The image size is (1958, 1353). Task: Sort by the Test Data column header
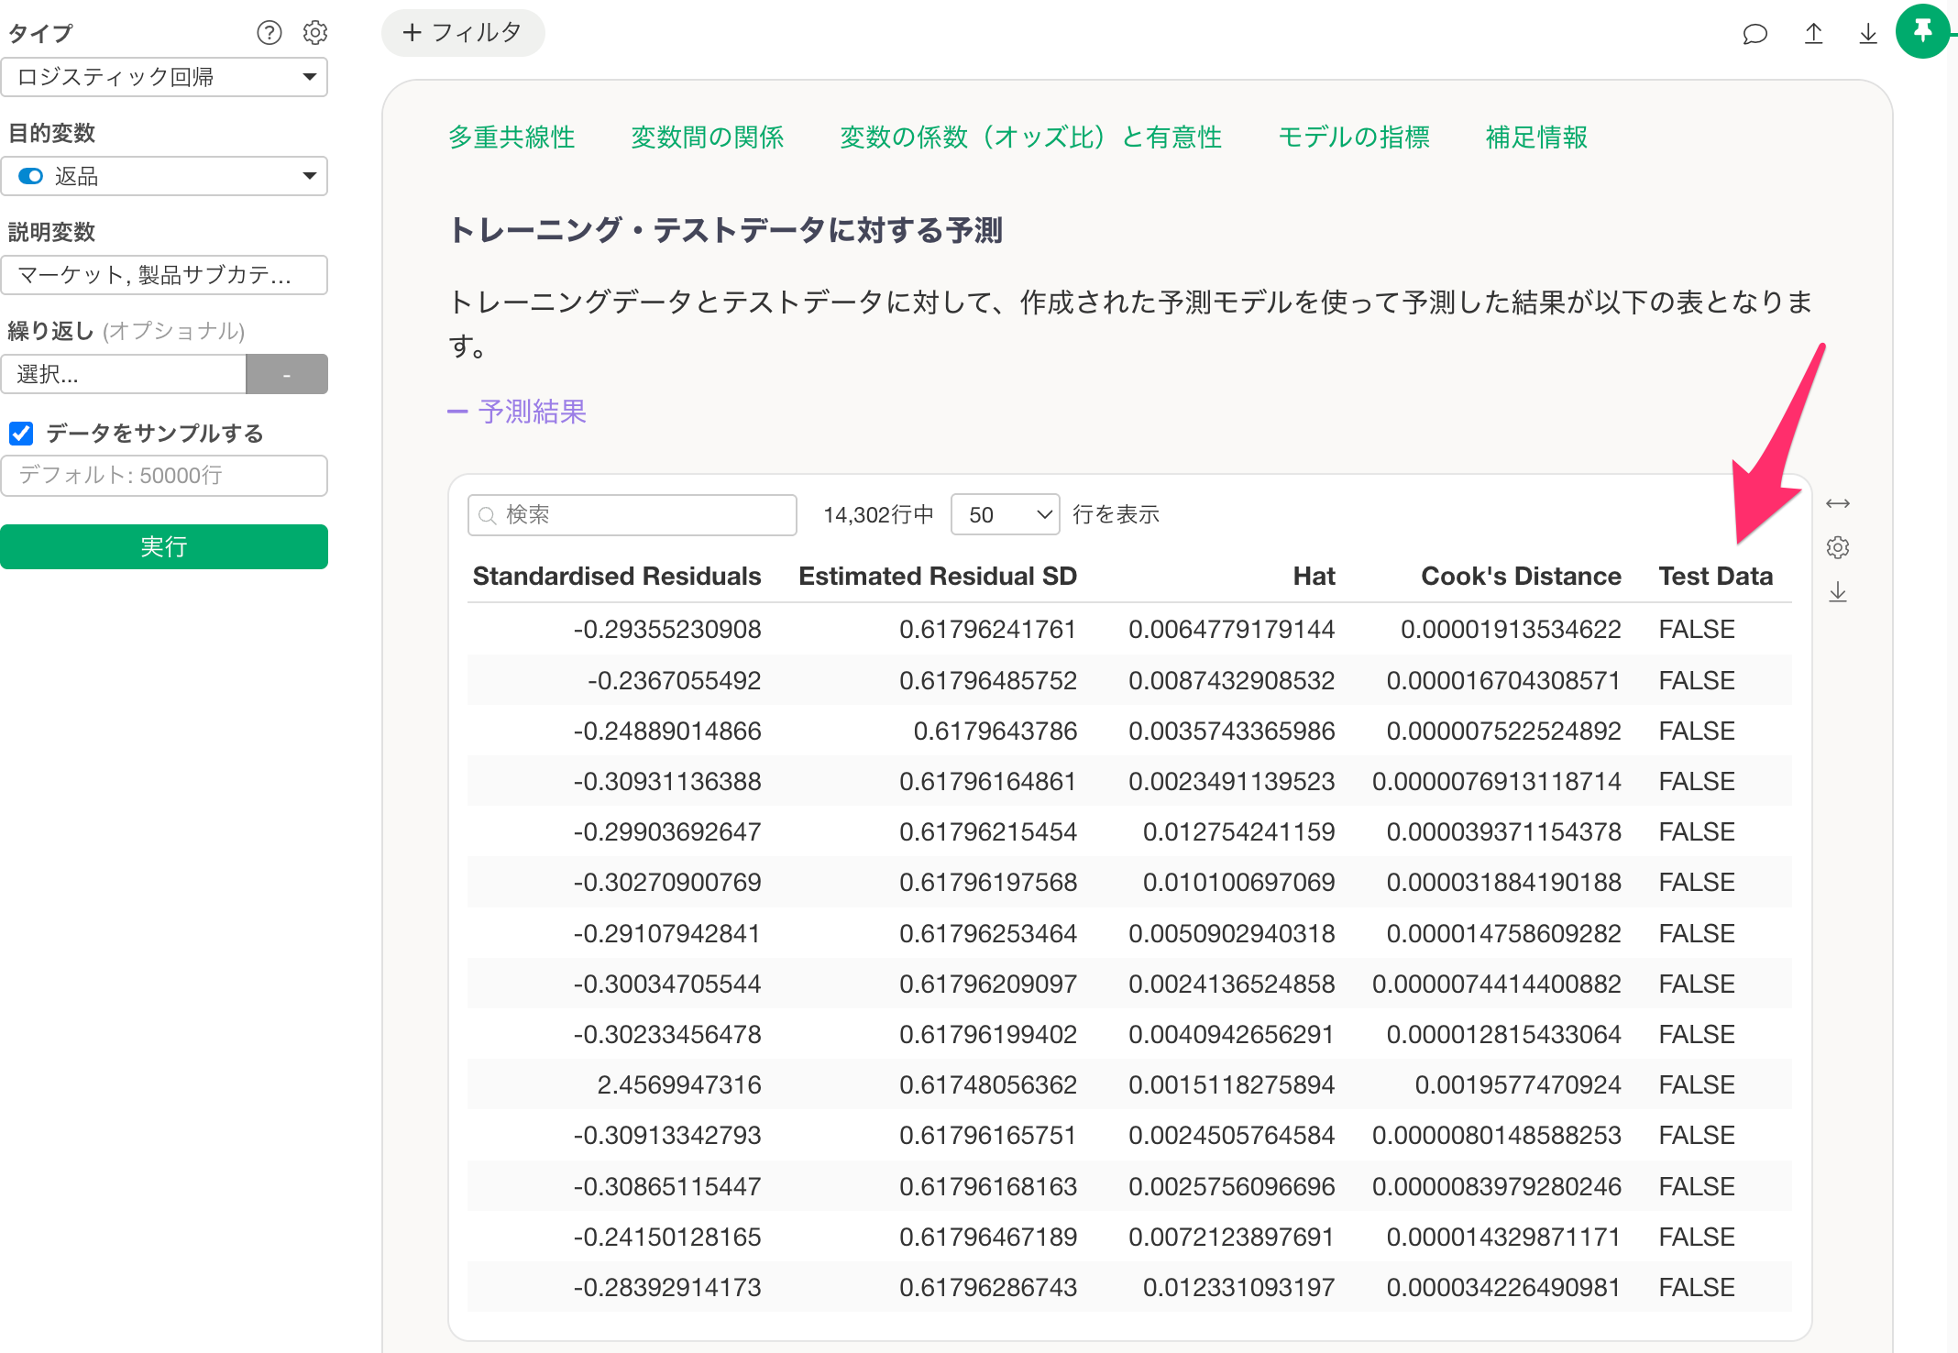1715,576
